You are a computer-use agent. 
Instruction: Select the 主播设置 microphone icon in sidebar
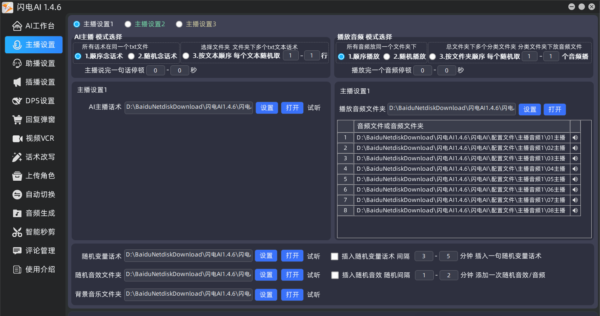tap(17, 45)
